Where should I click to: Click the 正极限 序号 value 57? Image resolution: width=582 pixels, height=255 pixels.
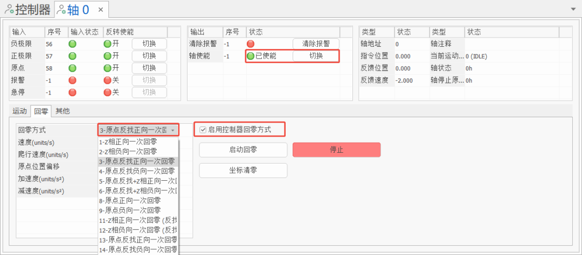pyautogui.click(x=50, y=56)
